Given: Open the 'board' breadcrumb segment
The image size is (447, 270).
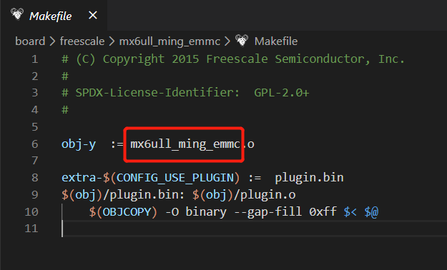Looking at the screenshot, I should coord(30,41).
